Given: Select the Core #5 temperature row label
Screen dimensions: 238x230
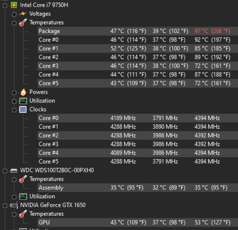Looking at the screenshot, I should coord(48,83).
